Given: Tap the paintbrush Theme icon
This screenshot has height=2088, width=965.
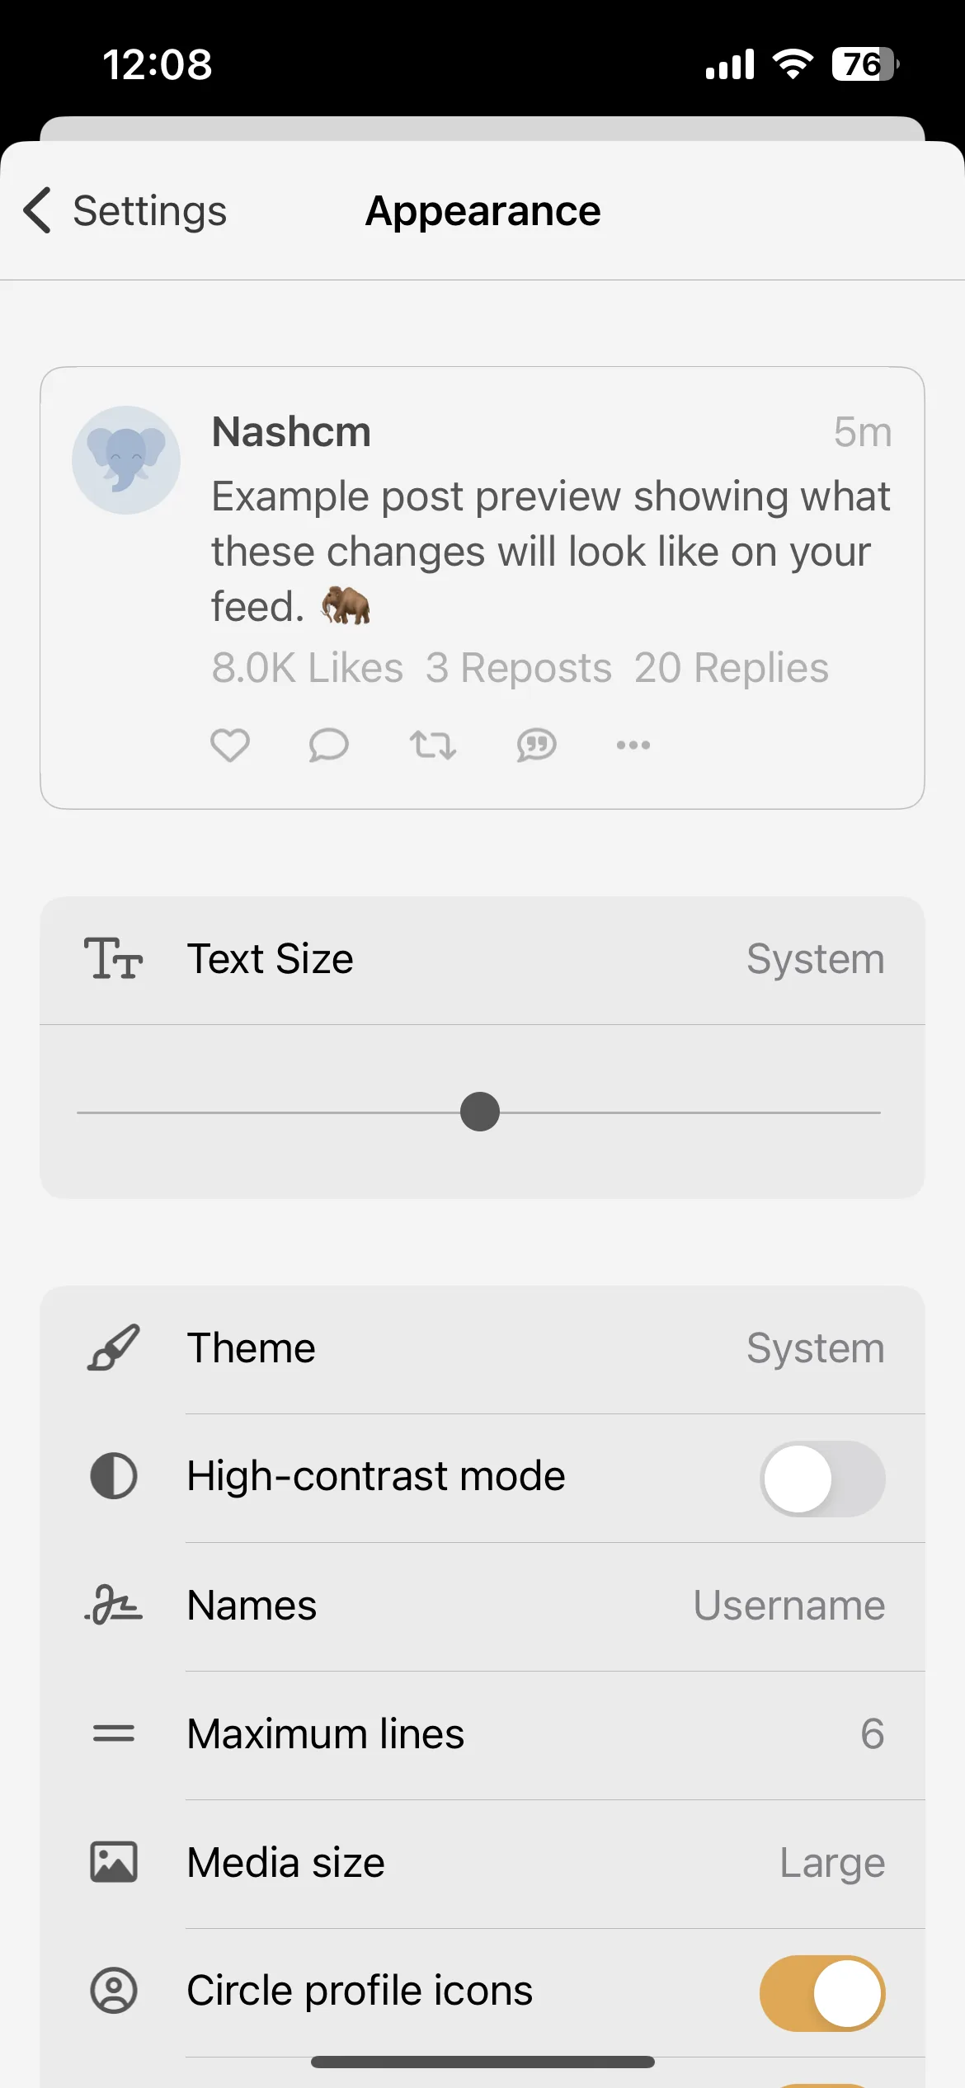Looking at the screenshot, I should 114,1348.
